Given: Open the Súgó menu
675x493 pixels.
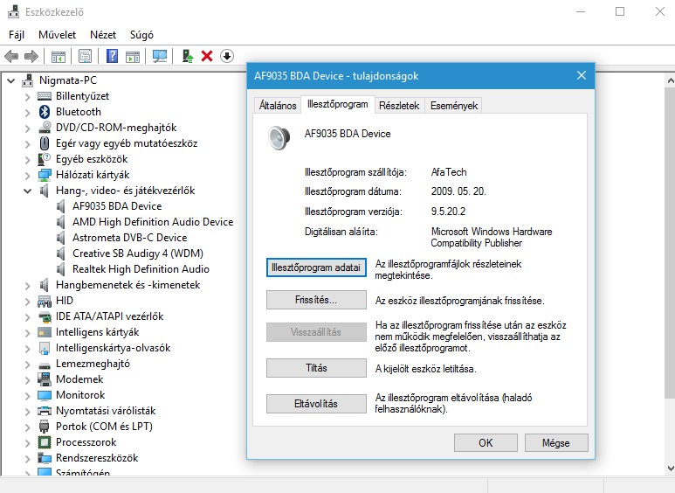Looking at the screenshot, I should click(x=141, y=35).
